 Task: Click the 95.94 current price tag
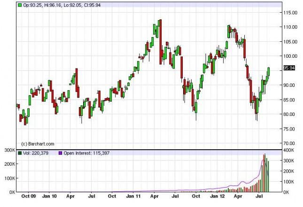click(289, 68)
